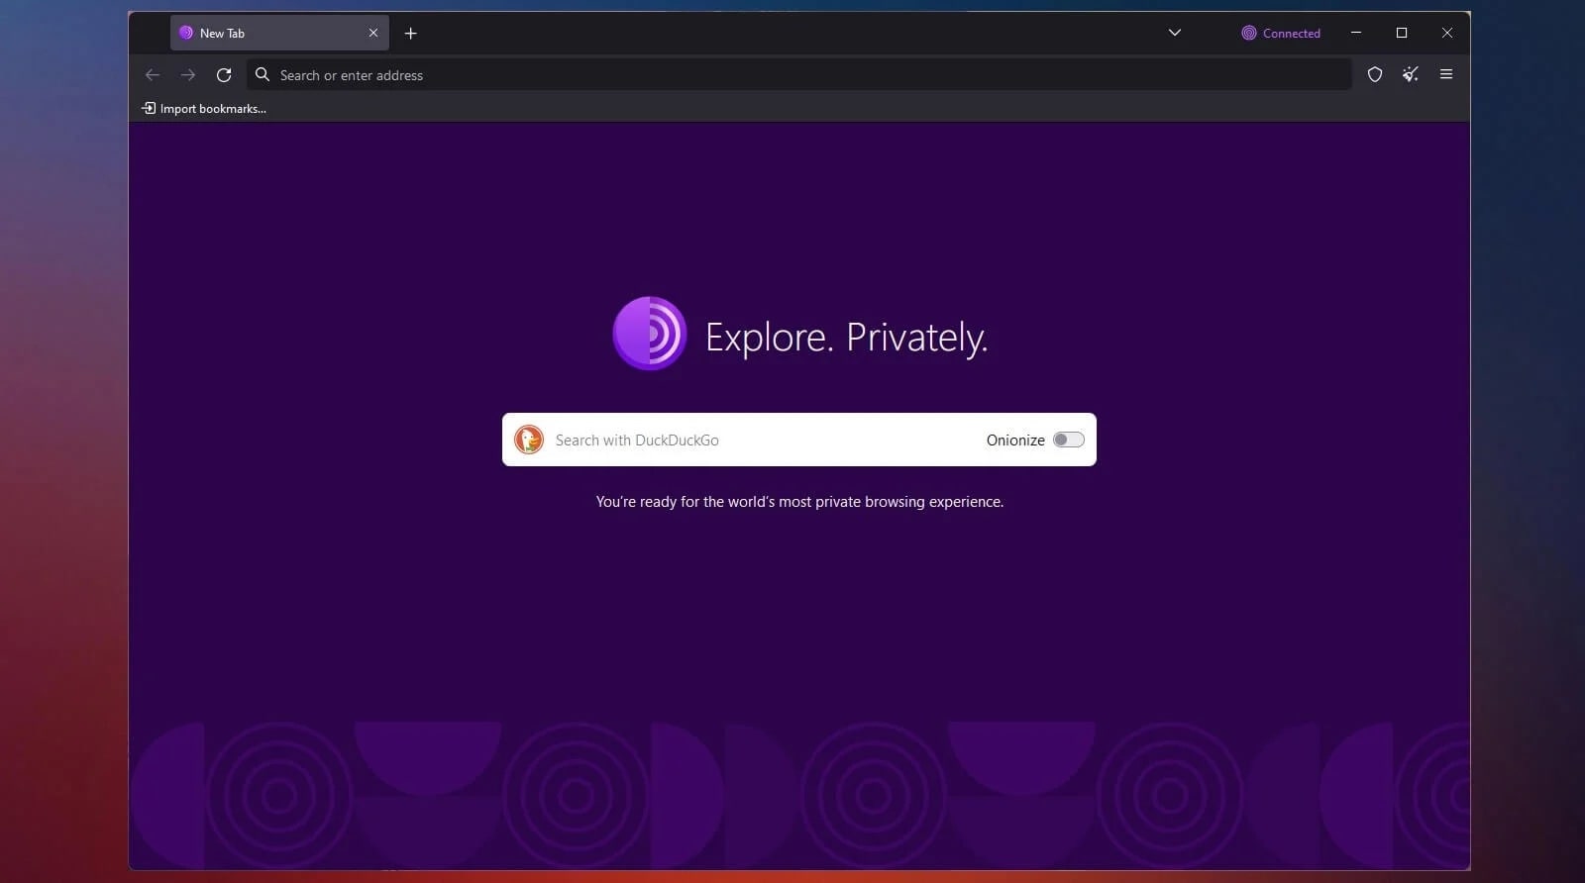
Task: Minimize the Tor Browser window
Action: [1356, 33]
